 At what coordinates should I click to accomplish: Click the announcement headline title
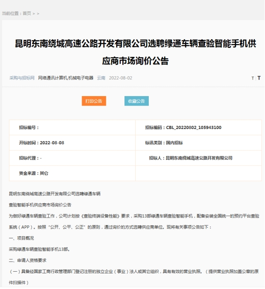coord(132,52)
